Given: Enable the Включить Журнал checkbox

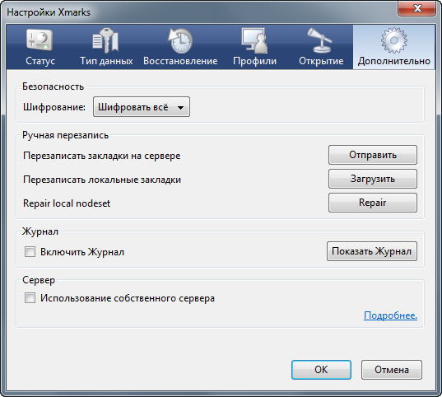Looking at the screenshot, I should tap(30, 251).
